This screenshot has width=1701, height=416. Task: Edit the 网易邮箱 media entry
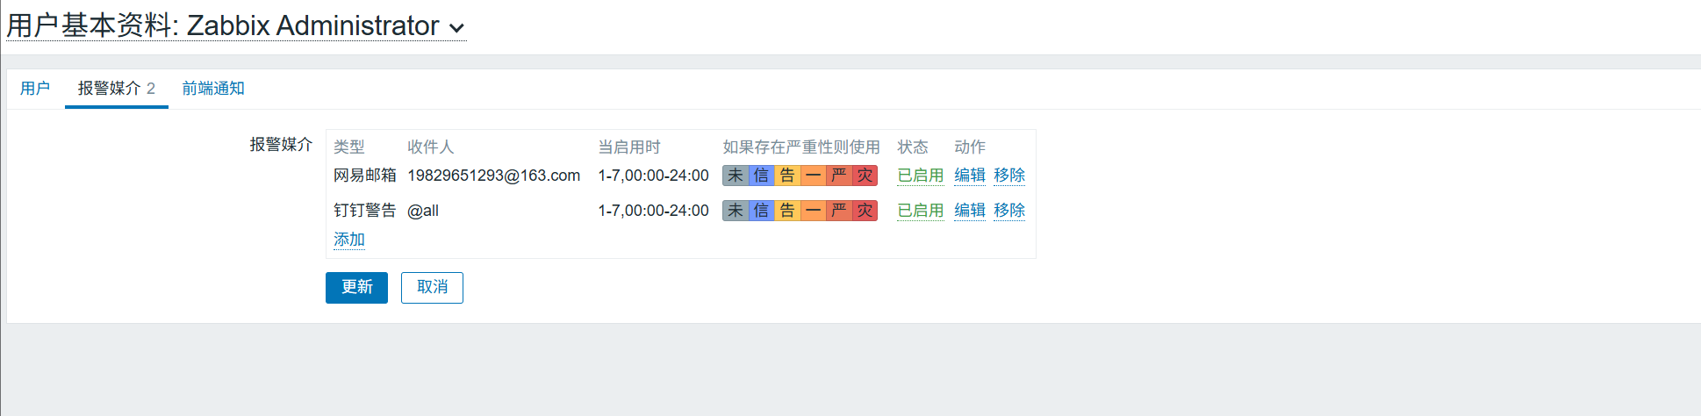tap(970, 176)
